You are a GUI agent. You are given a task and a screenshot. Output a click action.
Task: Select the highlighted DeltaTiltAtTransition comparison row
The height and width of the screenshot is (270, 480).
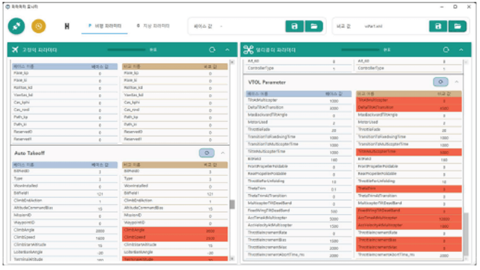pyautogui.click(x=409, y=107)
